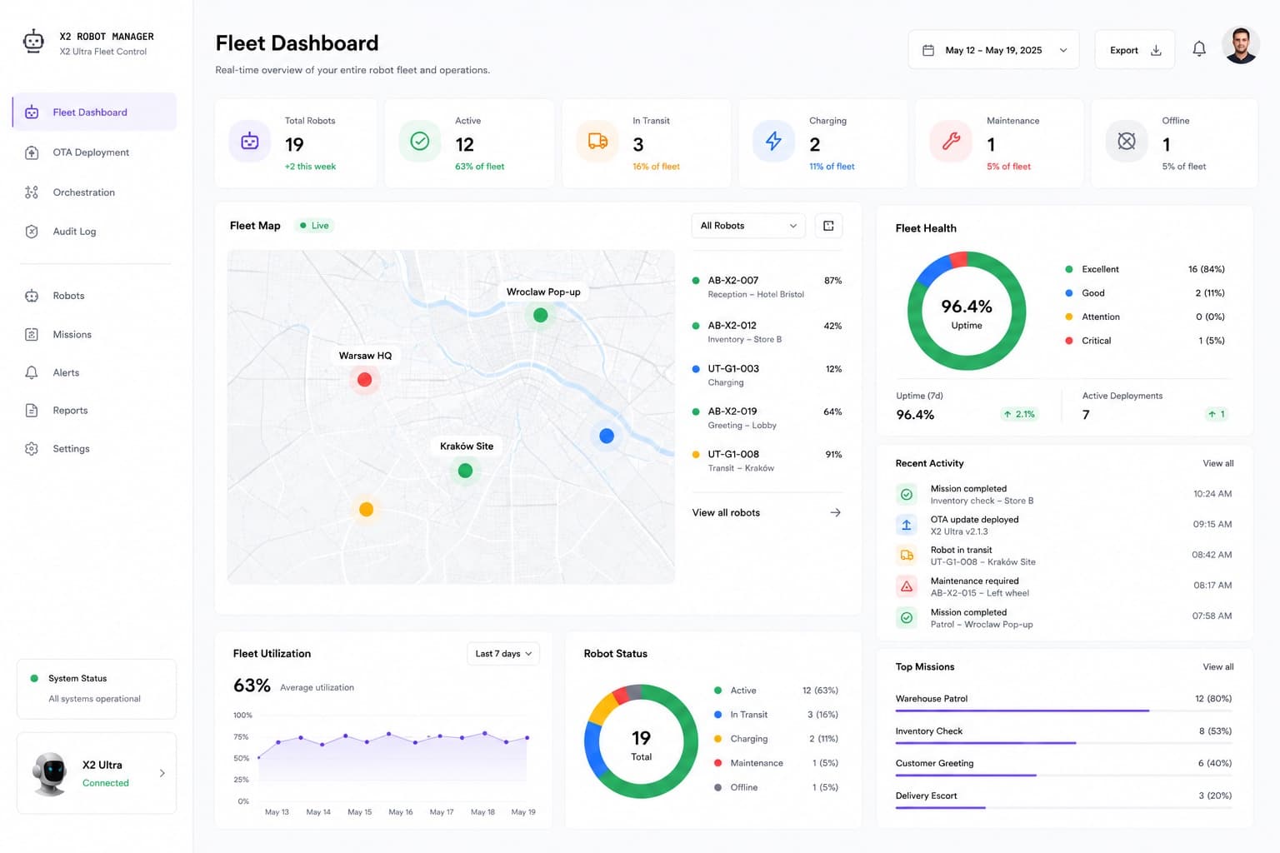Screen dimensions: 1280x853
Task: Click the Inventory Check progress bar
Action: coord(1063,743)
